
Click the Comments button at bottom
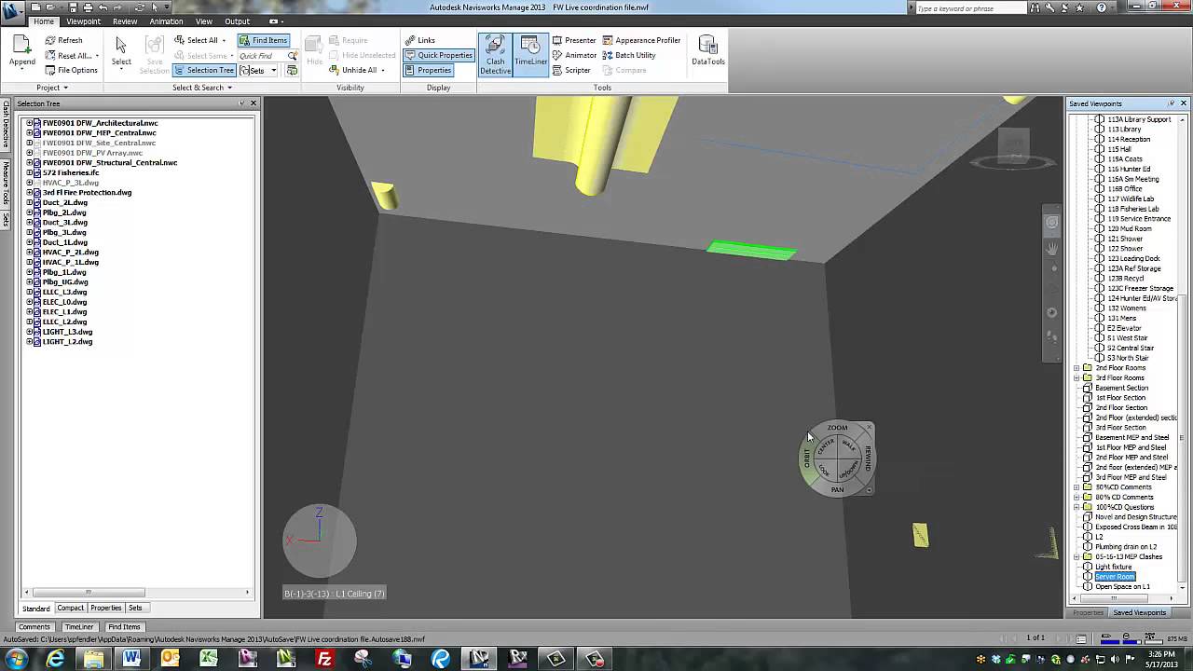pos(34,627)
